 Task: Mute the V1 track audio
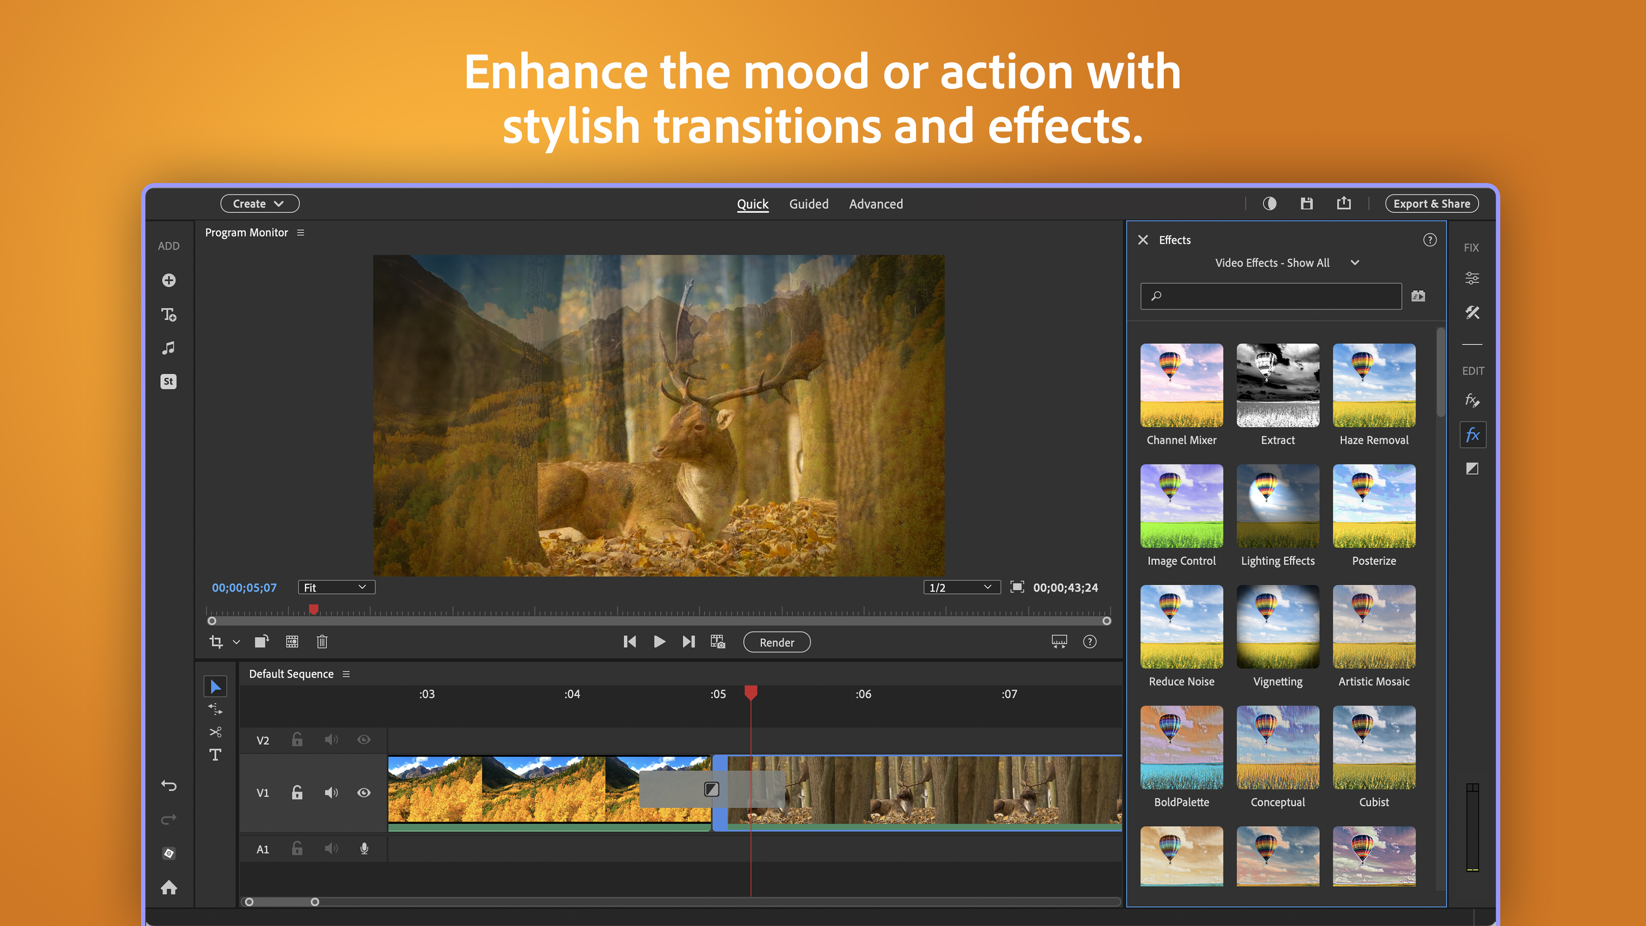[x=331, y=792]
